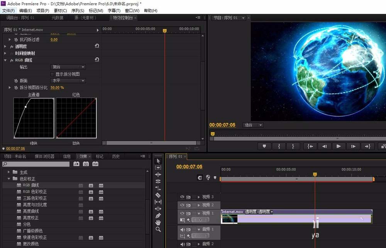Select the Track Select tool
The image size is (386, 248).
[158, 167]
